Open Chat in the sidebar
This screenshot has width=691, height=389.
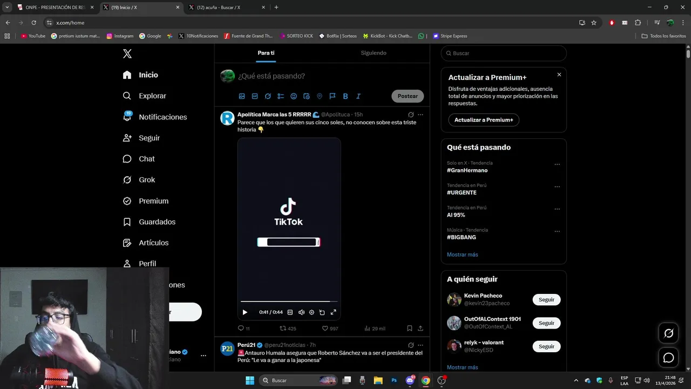coord(139,159)
